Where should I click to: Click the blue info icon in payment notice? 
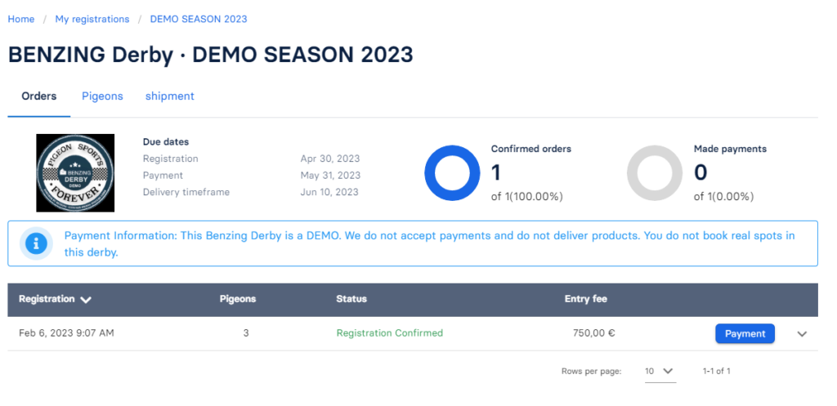(35, 243)
